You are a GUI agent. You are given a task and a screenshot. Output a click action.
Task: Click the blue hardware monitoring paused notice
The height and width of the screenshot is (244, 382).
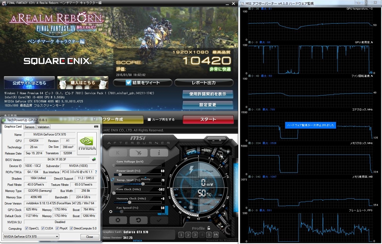click(310, 125)
